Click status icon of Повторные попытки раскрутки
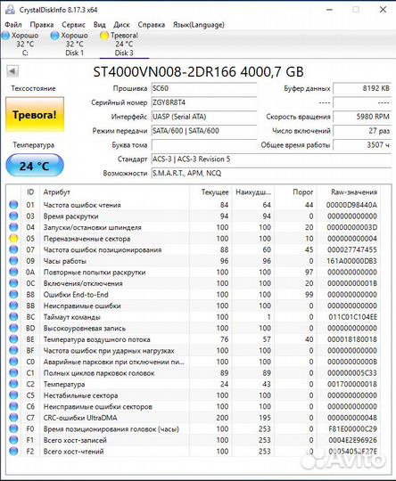This screenshot has width=396, height=481. (x=13, y=272)
